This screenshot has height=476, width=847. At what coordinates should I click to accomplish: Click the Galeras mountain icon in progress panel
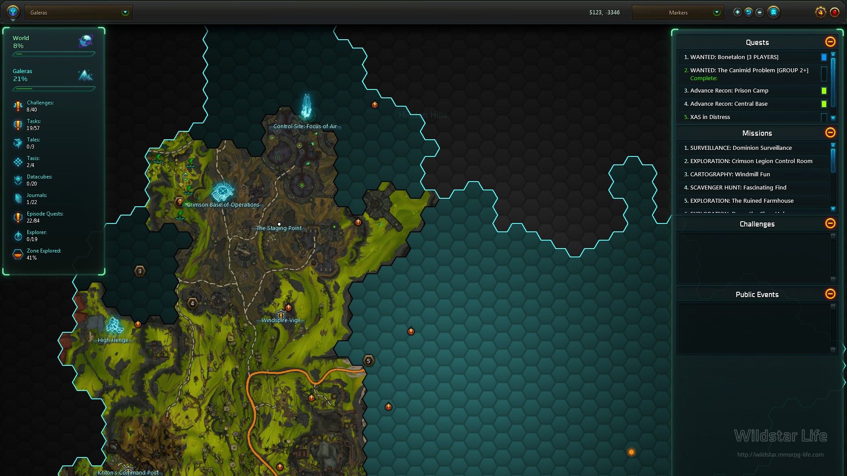click(x=86, y=75)
